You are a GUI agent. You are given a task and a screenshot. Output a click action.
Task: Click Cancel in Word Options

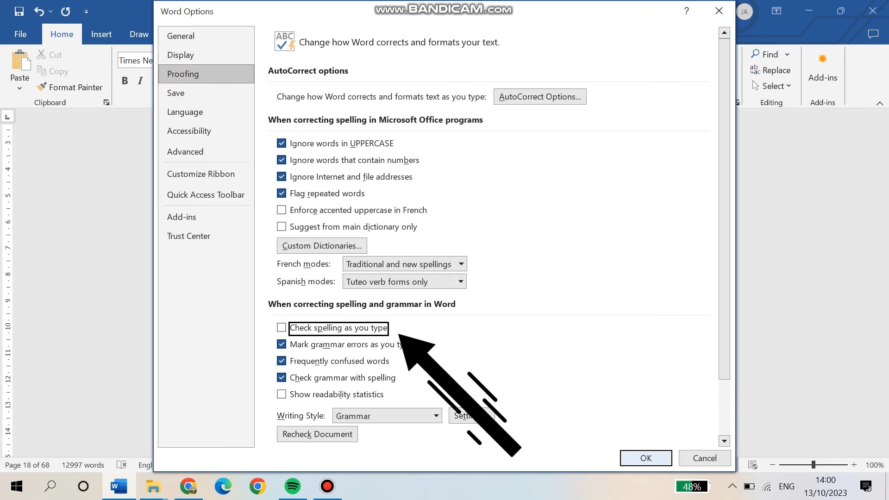point(705,458)
